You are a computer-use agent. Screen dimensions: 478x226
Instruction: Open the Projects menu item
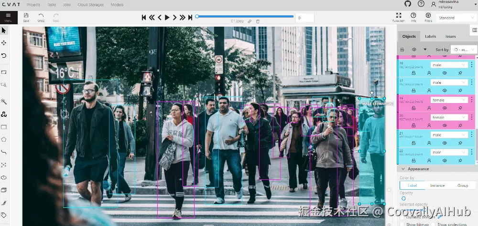tap(33, 5)
